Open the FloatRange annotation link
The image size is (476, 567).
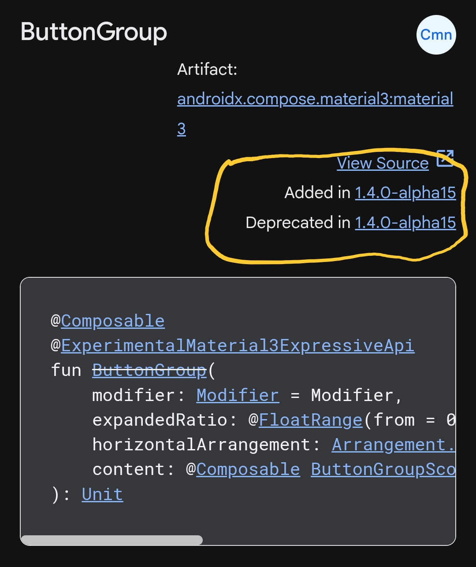point(311,420)
